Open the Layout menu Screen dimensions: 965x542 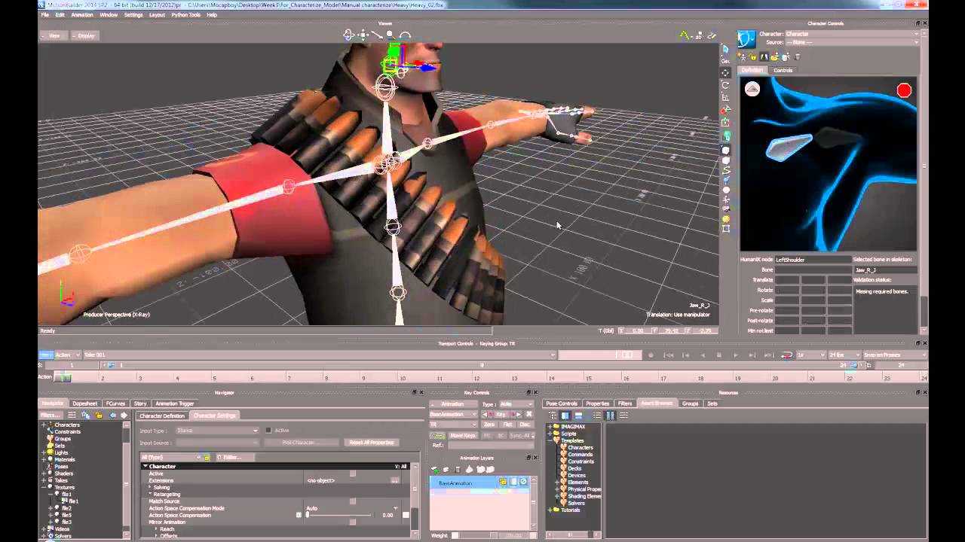pos(157,14)
